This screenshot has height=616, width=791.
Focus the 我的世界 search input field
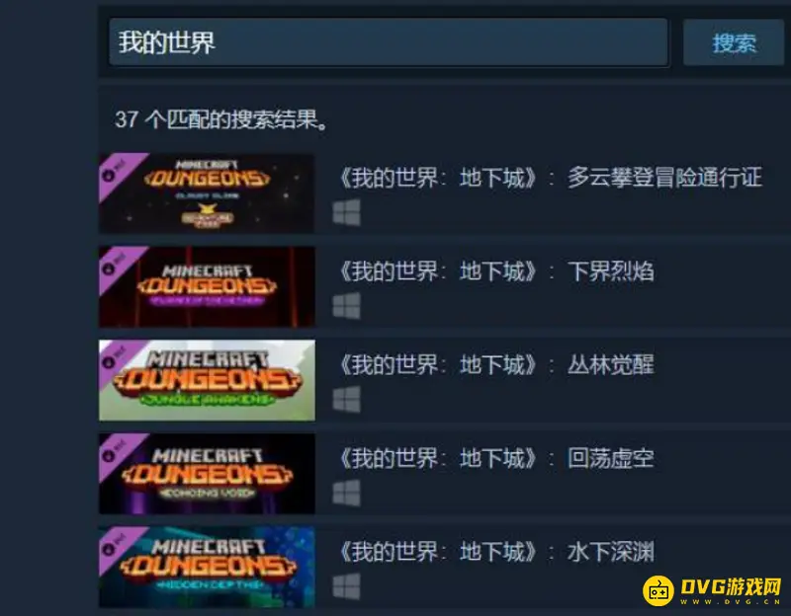(389, 42)
